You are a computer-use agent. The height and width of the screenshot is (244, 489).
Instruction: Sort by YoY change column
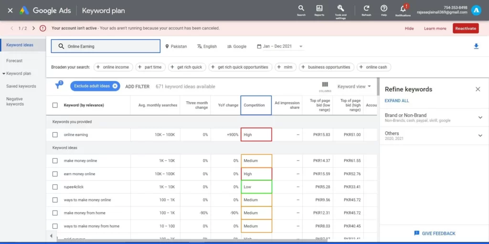tap(228, 105)
